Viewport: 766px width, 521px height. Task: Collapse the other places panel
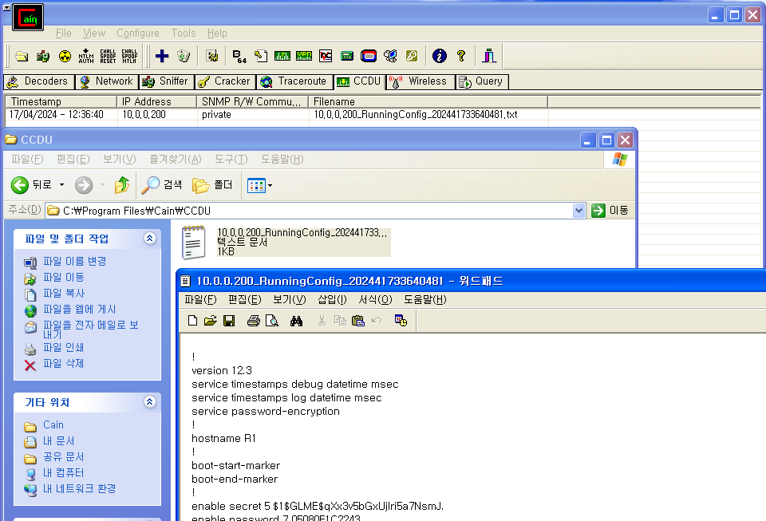150,402
